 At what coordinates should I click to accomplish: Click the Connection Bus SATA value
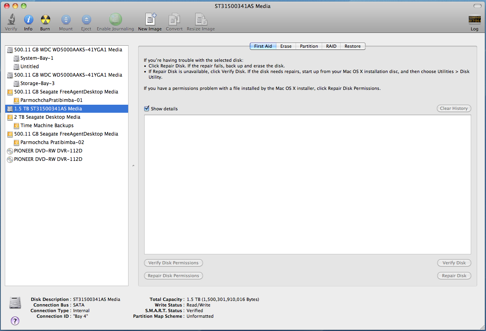pyautogui.click(x=79, y=305)
